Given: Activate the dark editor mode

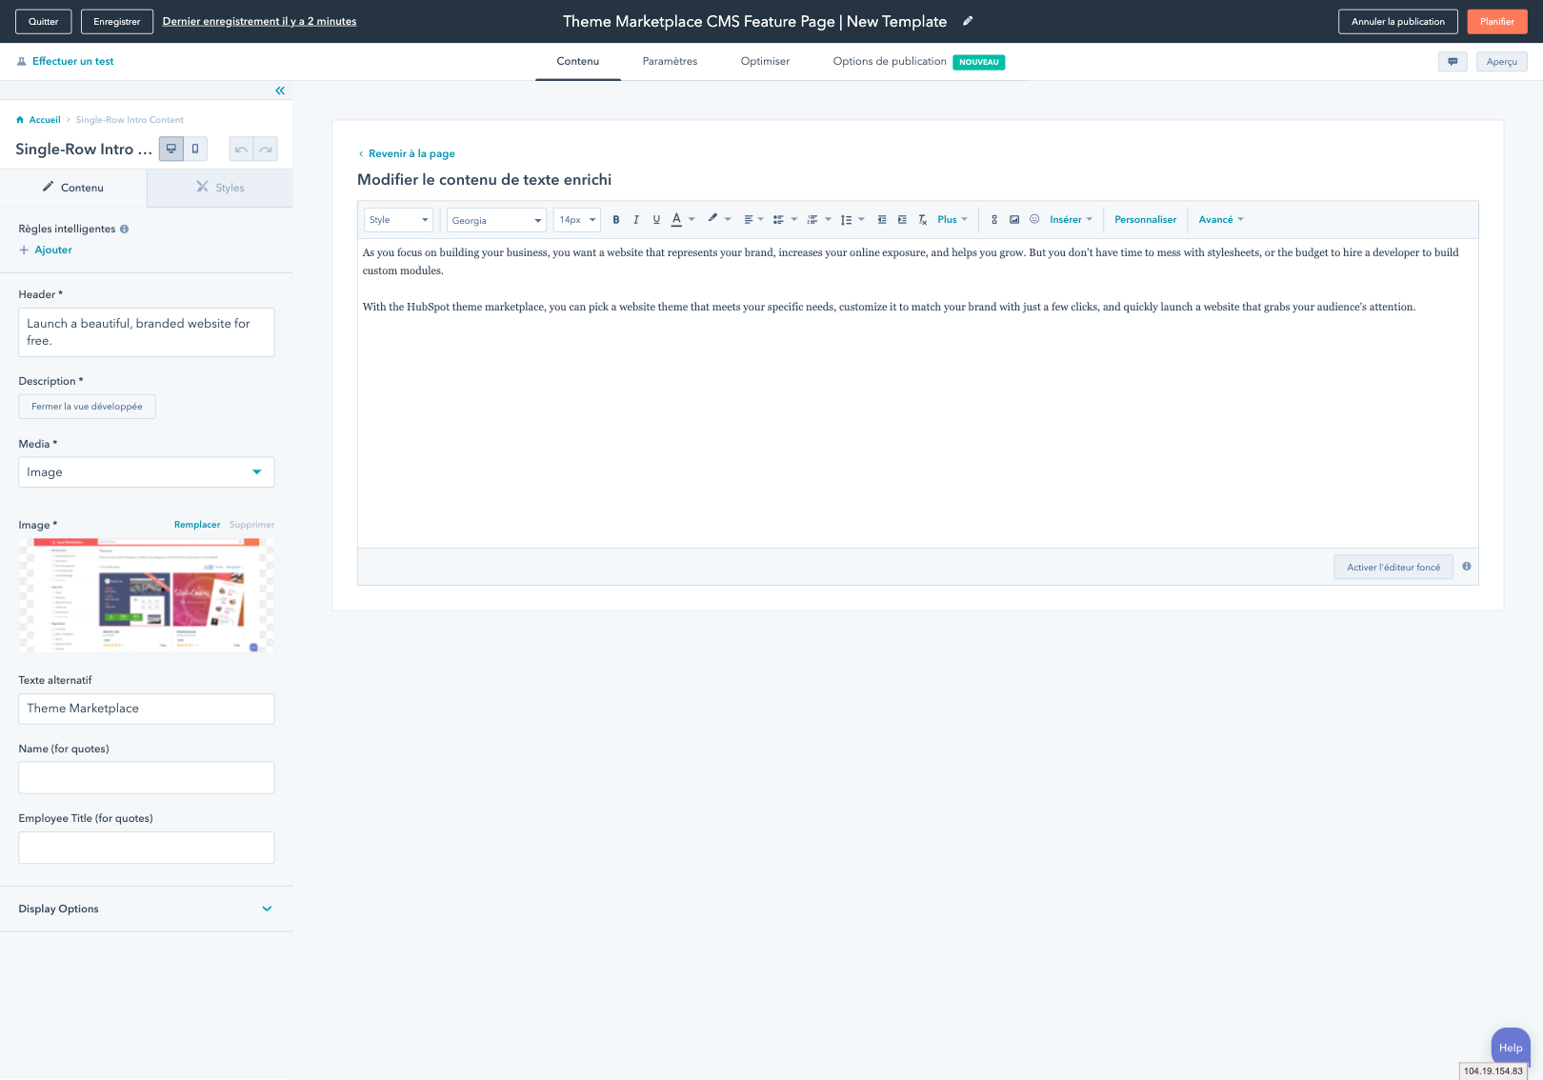Looking at the screenshot, I should coord(1393,568).
